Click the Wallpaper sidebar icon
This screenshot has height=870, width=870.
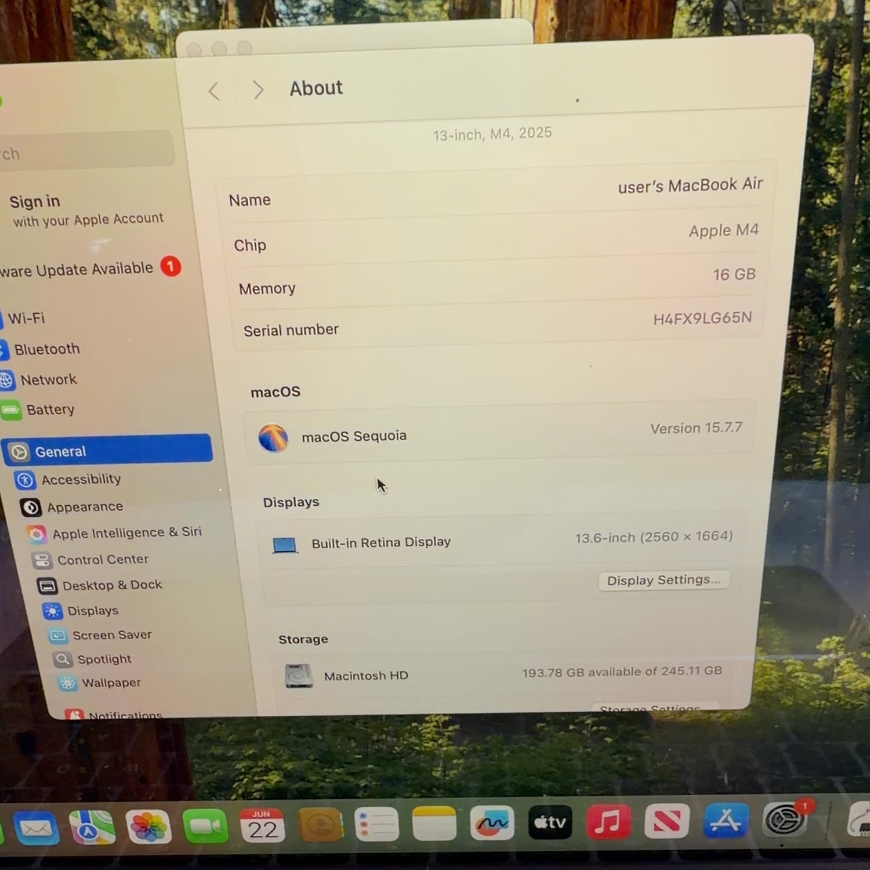(67, 683)
